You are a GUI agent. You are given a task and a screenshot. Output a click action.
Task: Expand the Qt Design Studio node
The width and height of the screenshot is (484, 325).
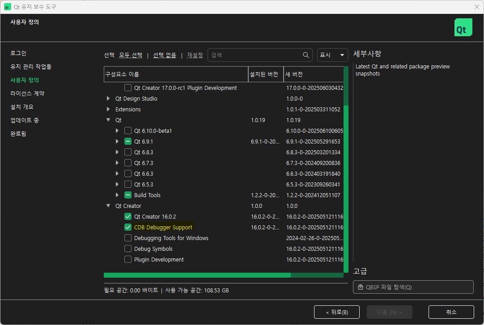click(108, 99)
